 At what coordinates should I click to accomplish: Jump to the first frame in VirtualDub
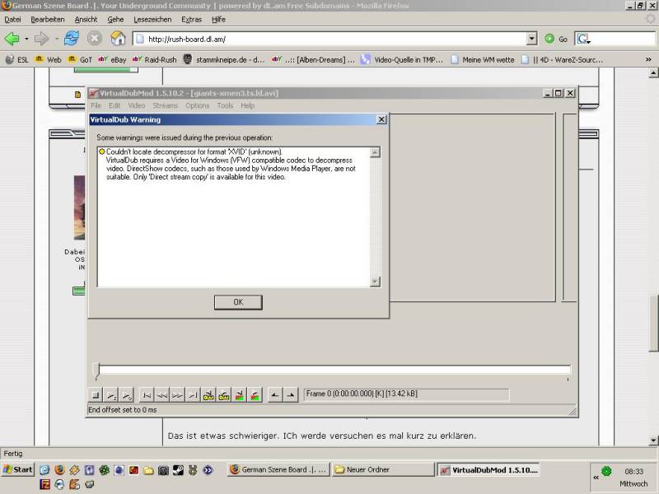point(147,395)
